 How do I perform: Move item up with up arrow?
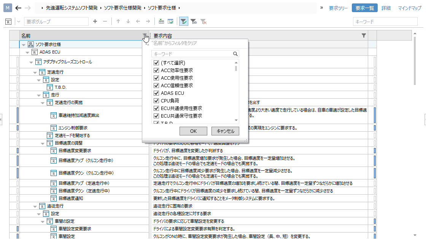coord(118,21)
